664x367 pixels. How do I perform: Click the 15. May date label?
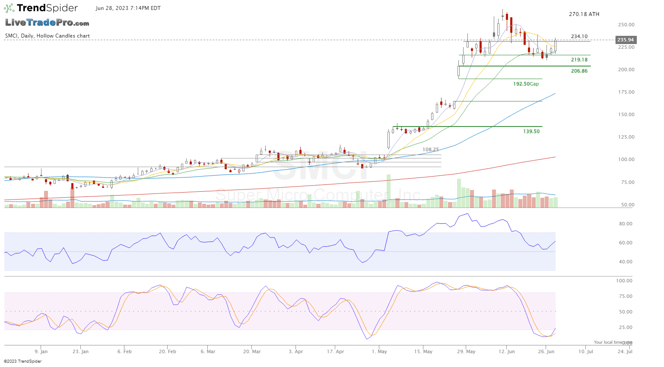pos(423,351)
